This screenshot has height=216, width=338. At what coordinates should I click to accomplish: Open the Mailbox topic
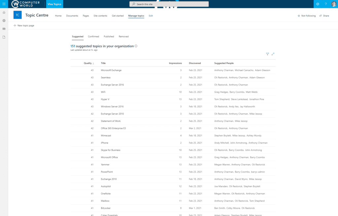[105, 201]
